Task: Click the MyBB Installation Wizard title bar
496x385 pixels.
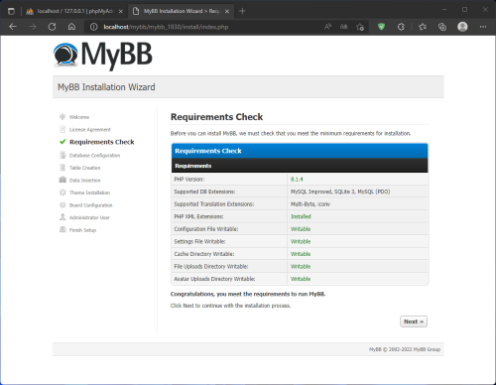Action: click(248, 87)
